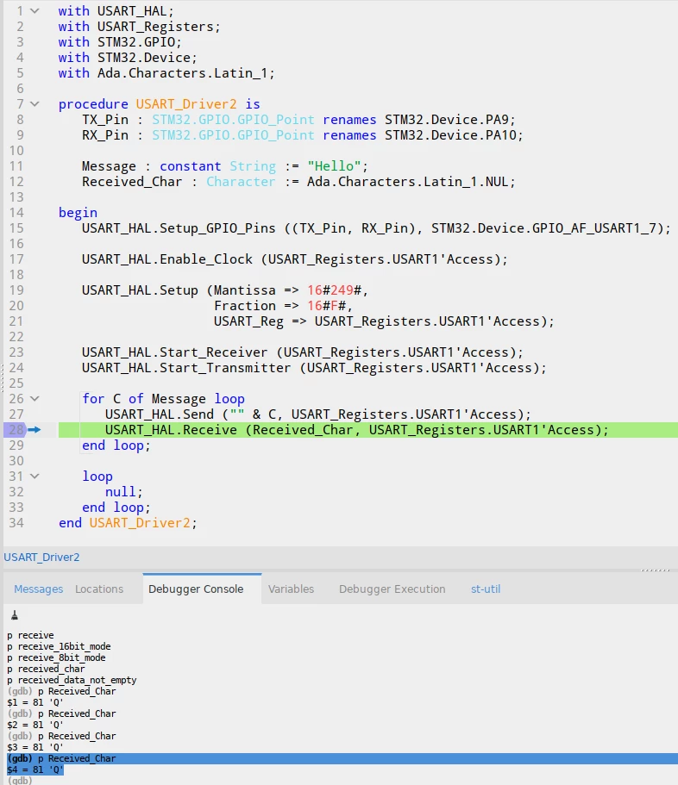Click USART_HAL.Enable_Clock call on line 17
The height and width of the screenshot is (785, 678).
pyautogui.click(x=166, y=259)
